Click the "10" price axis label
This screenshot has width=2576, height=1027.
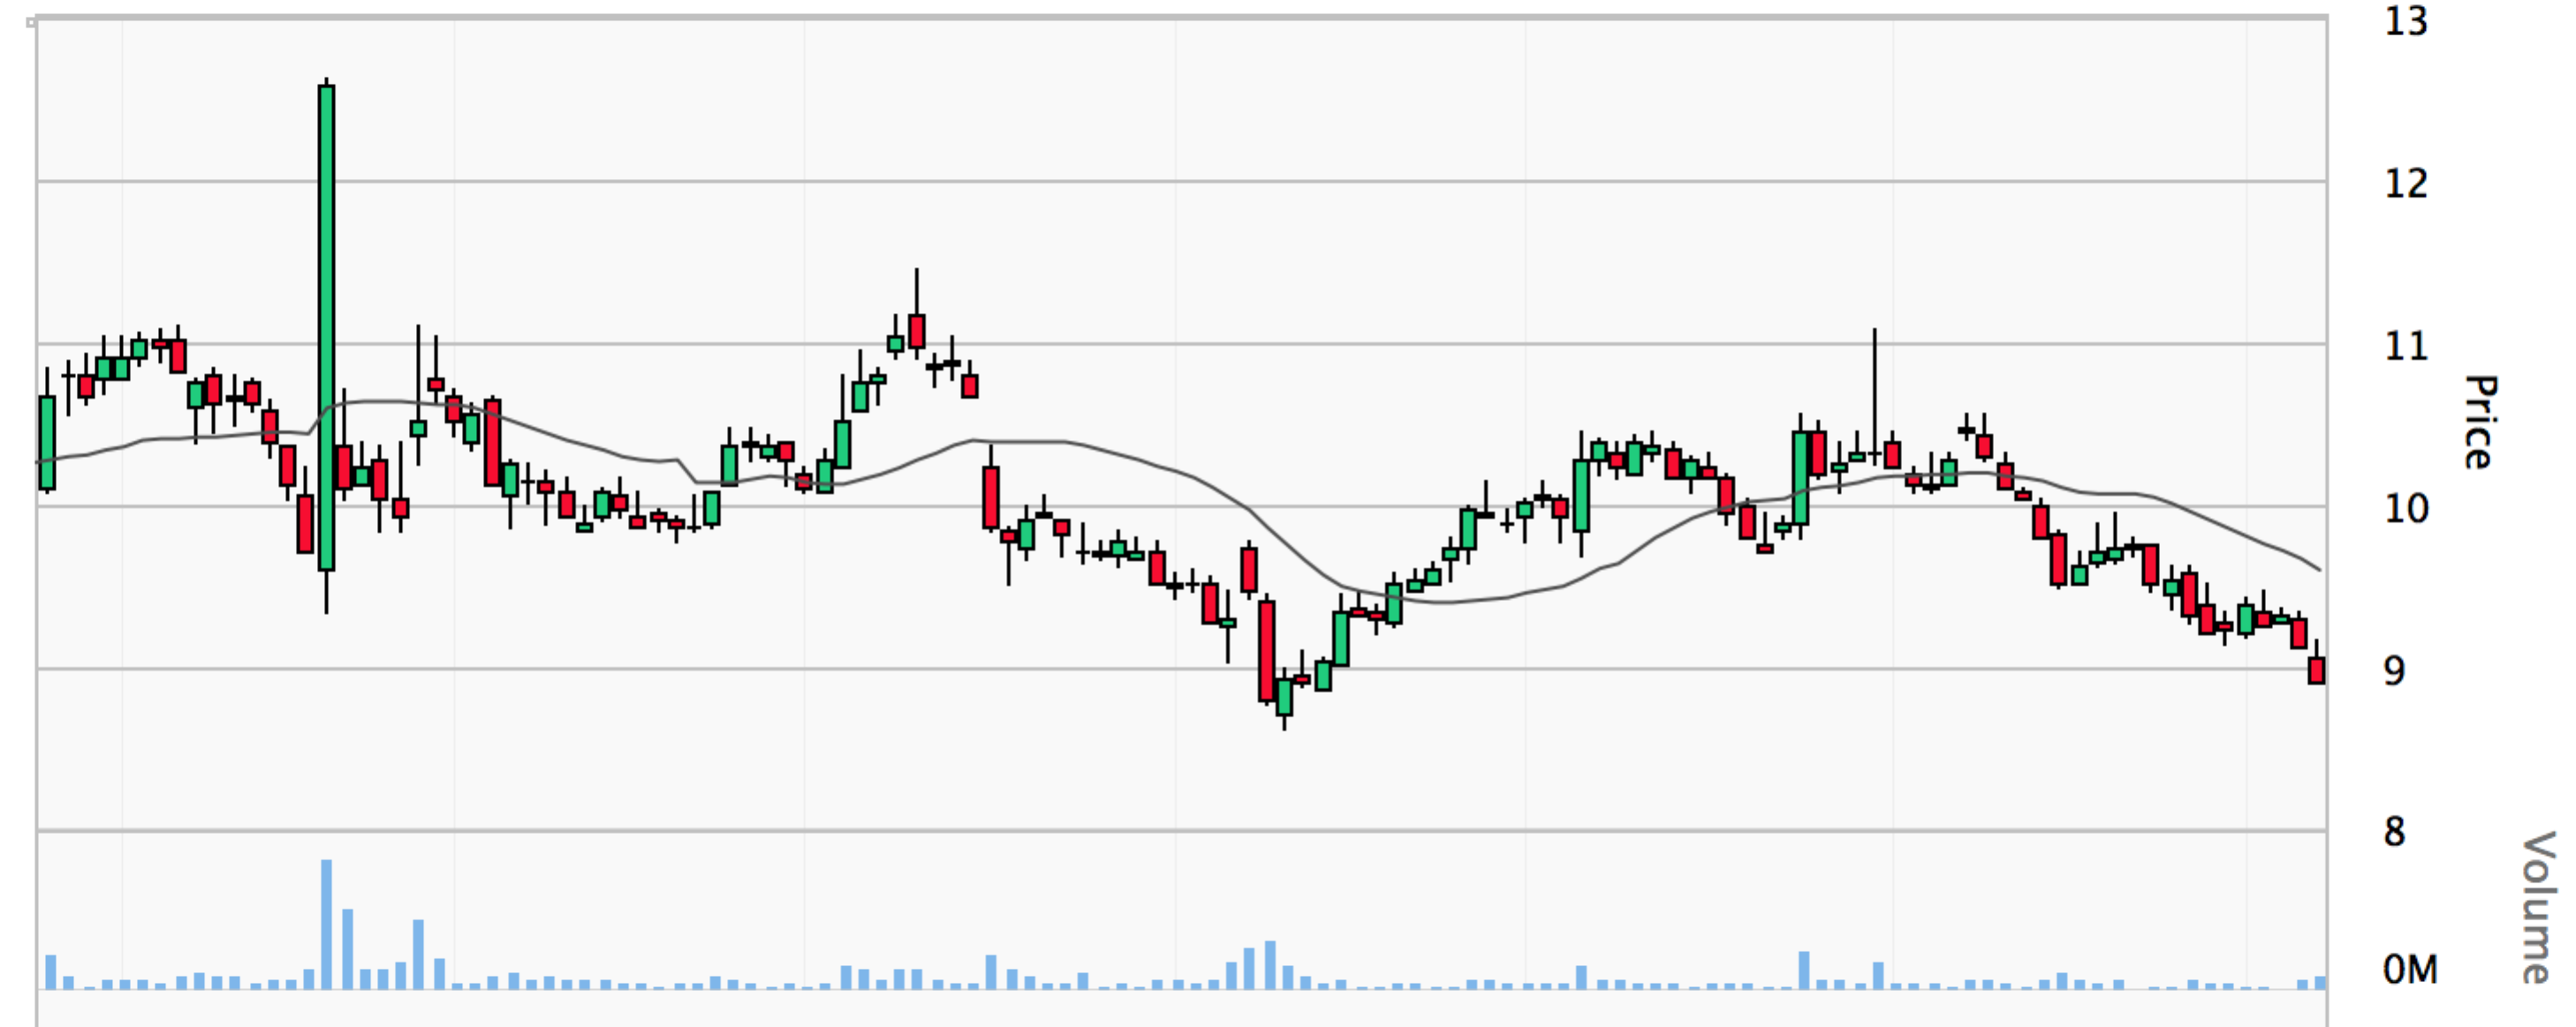tap(2406, 509)
